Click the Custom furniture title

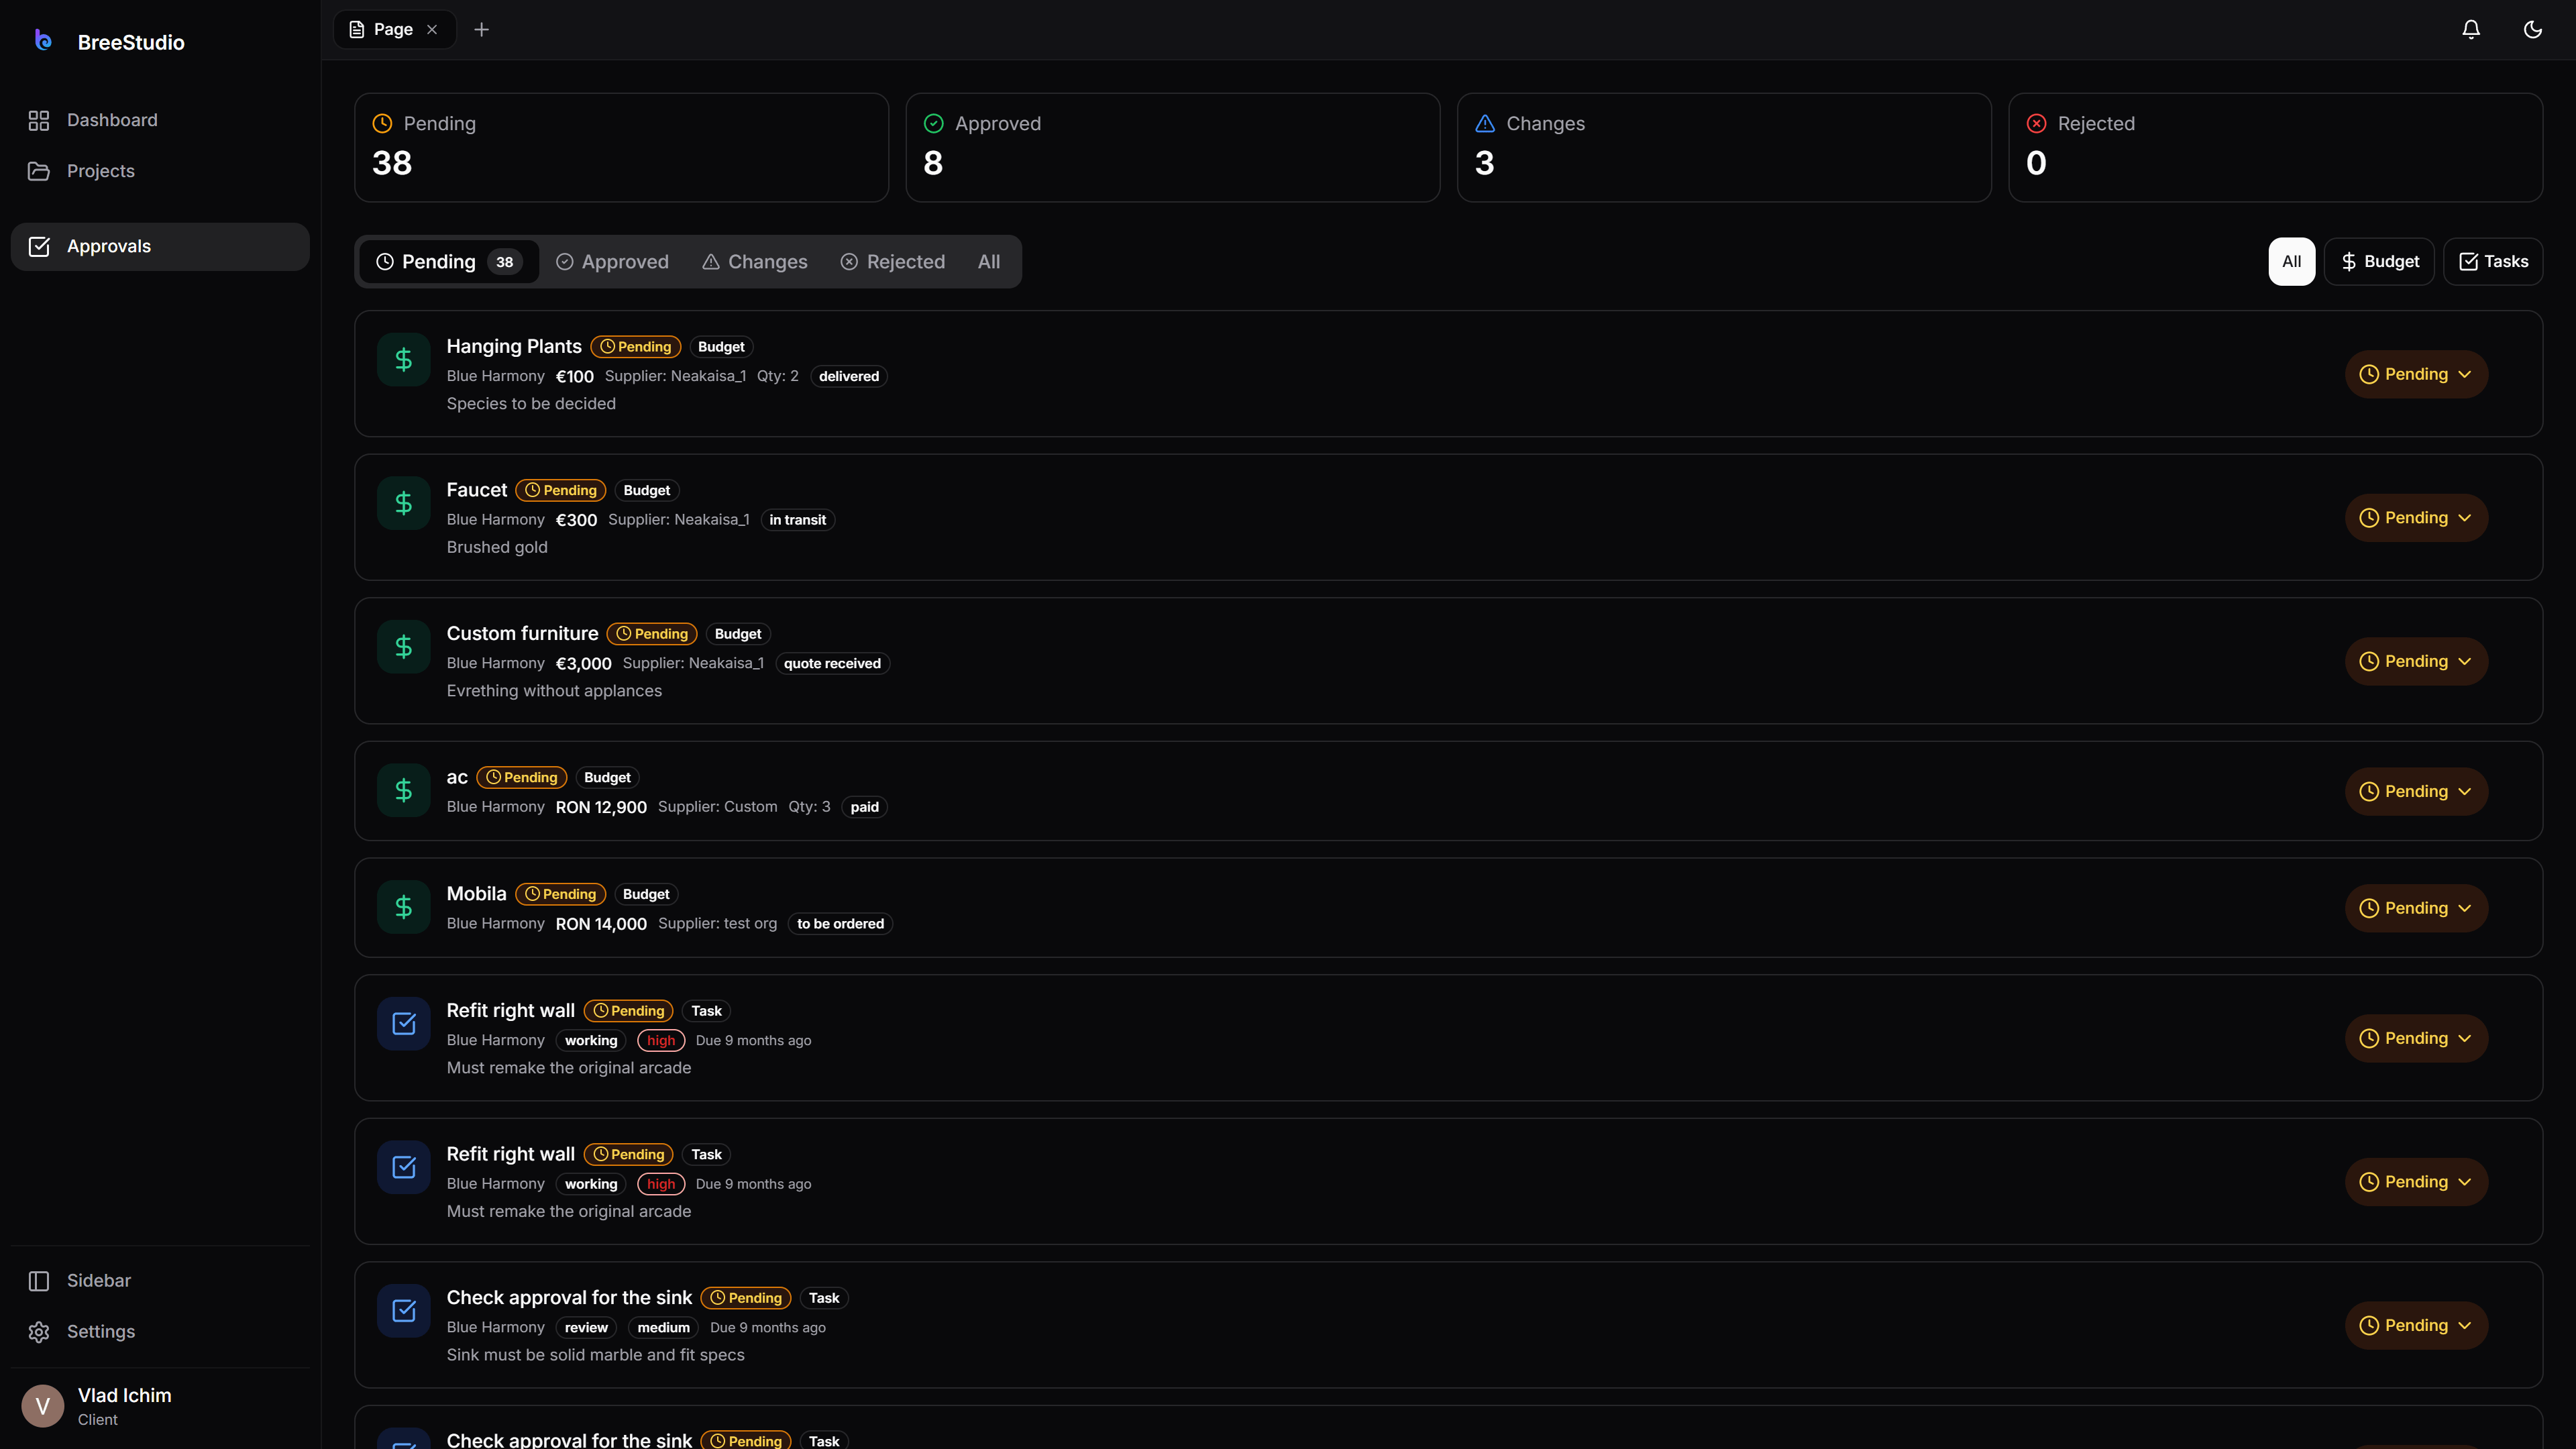tap(522, 633)
